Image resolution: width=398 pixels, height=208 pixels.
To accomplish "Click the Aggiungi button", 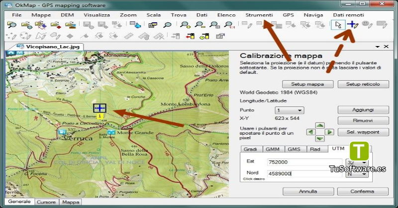I will [x=363, y=109].
